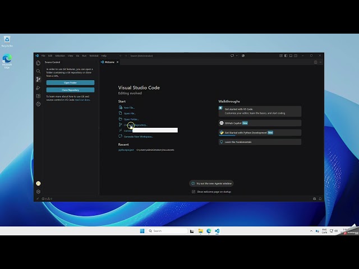Viewport: 359px width, 269px height.
Task: Close the Welcome tab
Action: (117, 62)
